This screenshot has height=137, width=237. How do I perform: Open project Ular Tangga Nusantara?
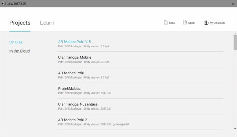78,104
